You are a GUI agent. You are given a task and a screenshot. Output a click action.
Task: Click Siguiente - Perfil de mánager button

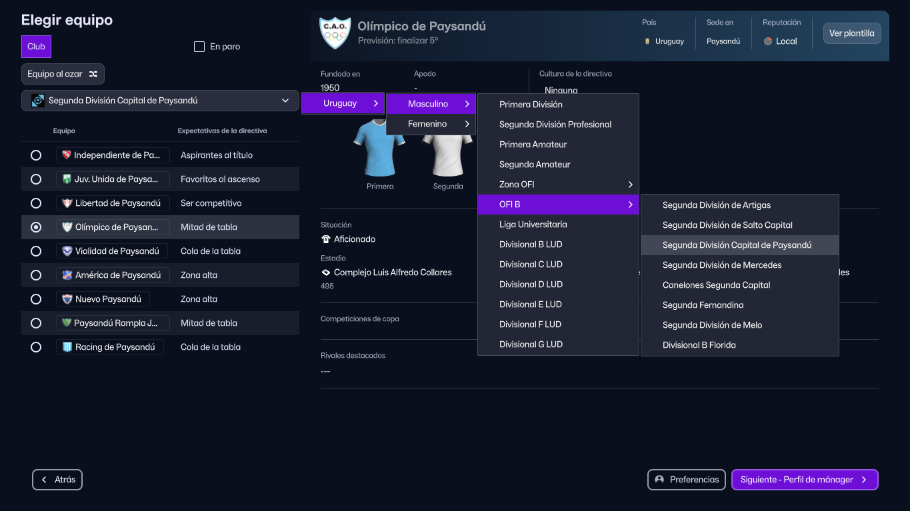(804, 480)
